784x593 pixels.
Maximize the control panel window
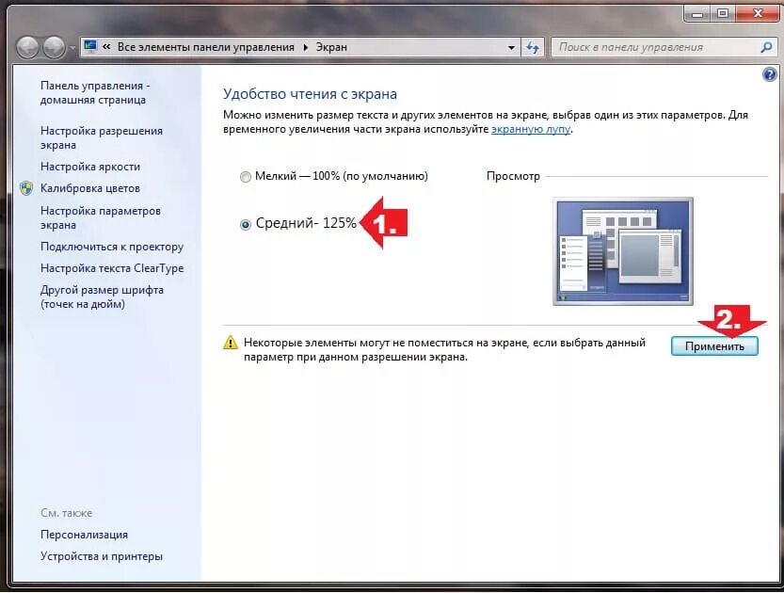point(723,13)
